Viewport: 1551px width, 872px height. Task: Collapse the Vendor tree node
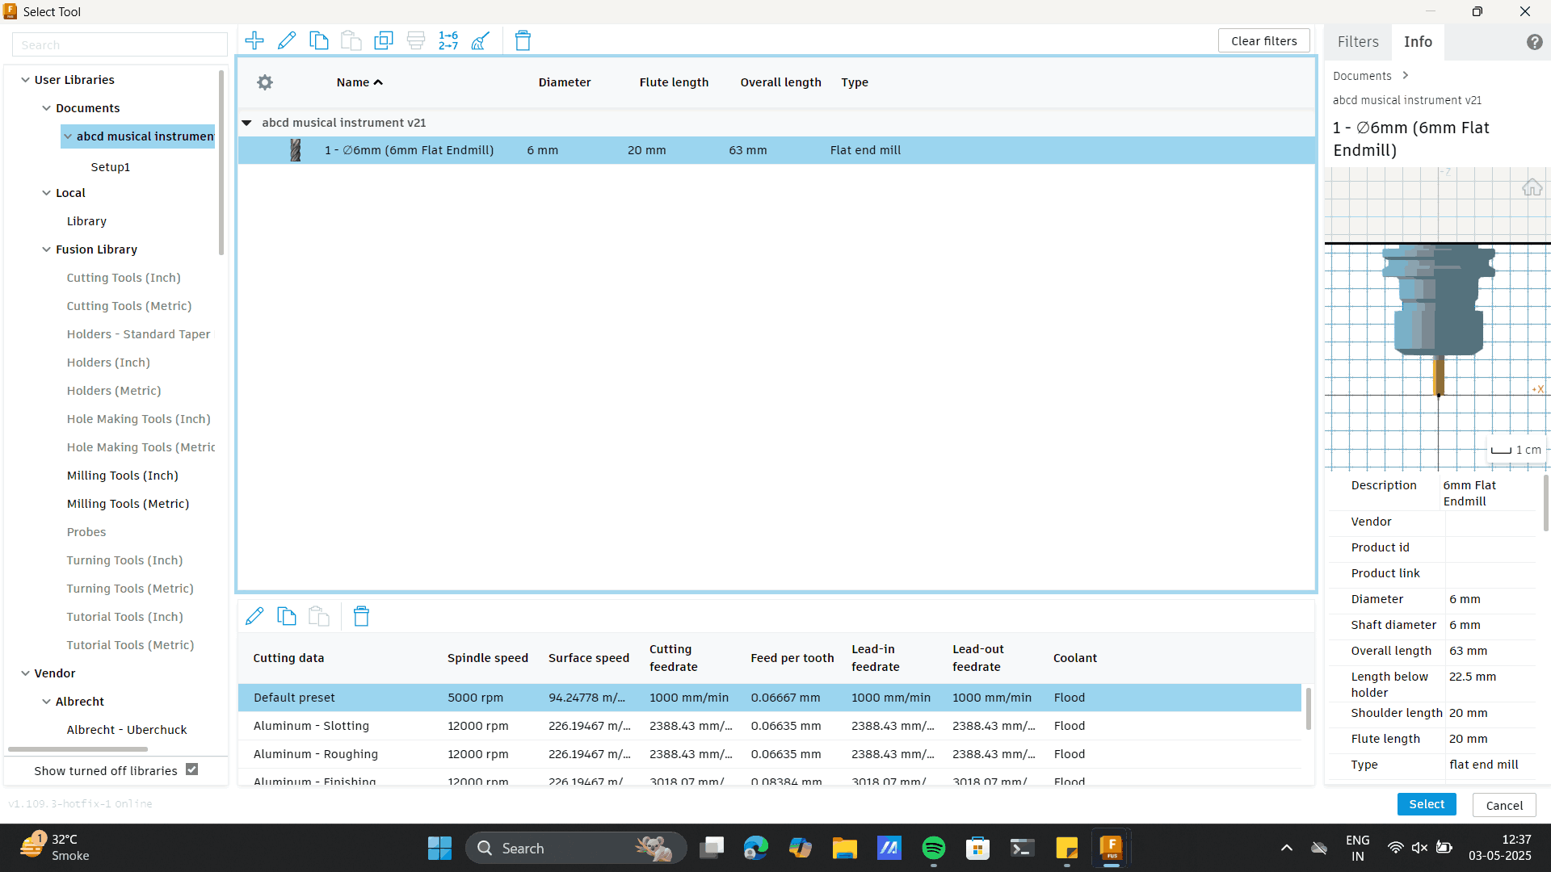click(26, 673)
